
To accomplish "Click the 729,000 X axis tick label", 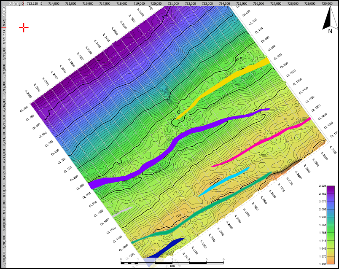I will tap(310, 3).
